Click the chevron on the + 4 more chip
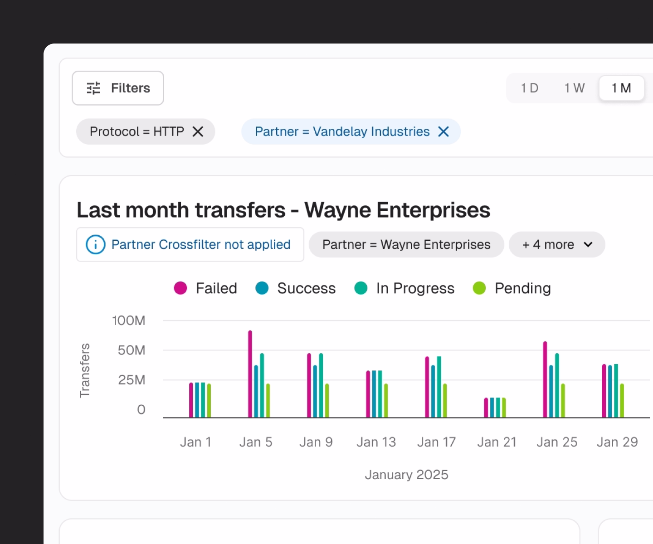The image size is (653, 544). click(588, 244)
